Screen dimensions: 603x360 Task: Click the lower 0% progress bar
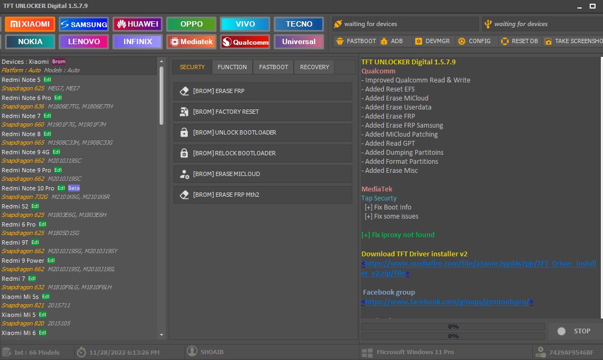coord(453,336)
